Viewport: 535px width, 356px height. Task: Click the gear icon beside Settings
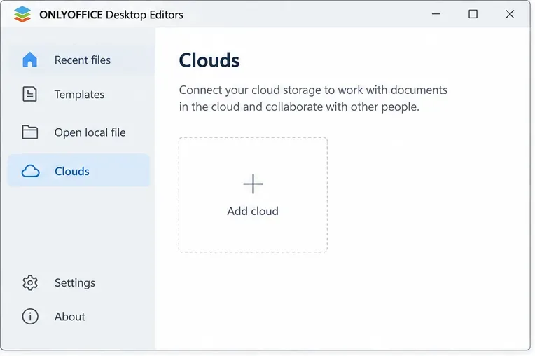coord(30,282)
